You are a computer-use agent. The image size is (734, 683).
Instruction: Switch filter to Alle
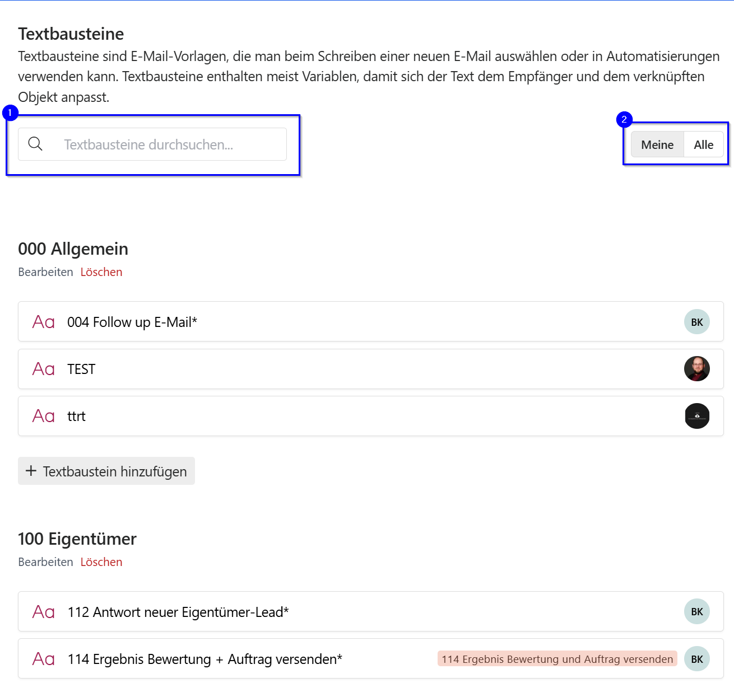[x=703, y=144]
